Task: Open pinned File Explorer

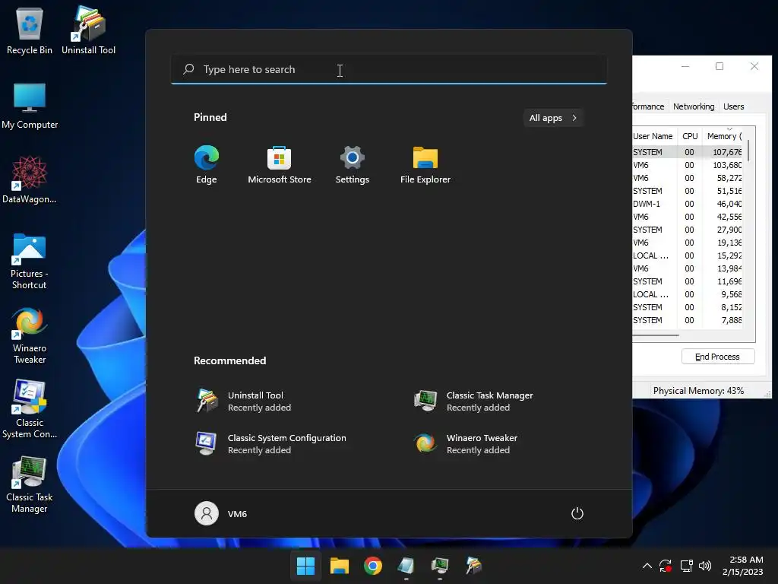Action: coord(425,165)
